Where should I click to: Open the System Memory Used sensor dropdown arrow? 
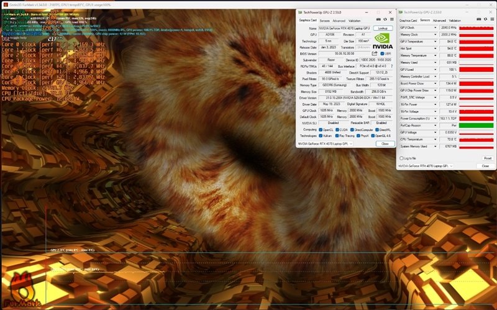[x=435, y=146]
